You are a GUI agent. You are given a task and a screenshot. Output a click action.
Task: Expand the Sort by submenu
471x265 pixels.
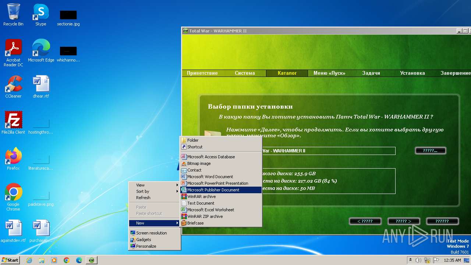(x=155, y=191)
